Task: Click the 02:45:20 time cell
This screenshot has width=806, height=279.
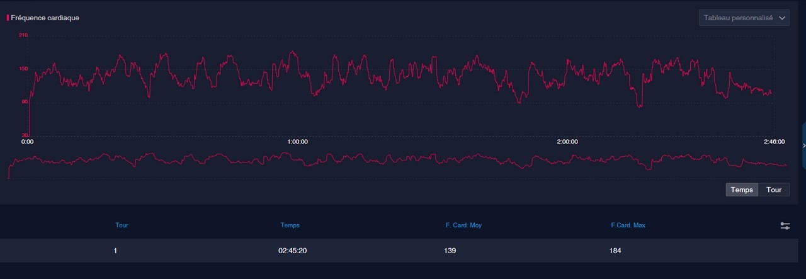Action: point(293,251)
